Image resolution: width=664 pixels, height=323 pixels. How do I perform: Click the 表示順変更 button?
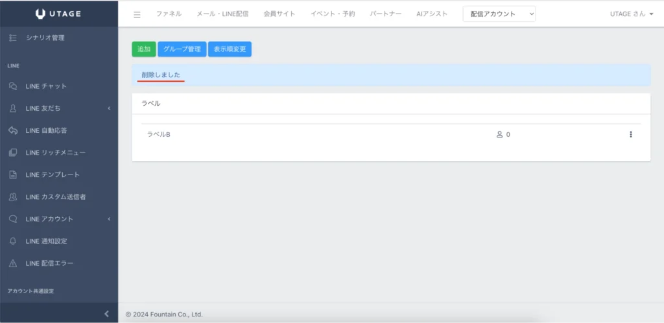(x=230, y=49)
